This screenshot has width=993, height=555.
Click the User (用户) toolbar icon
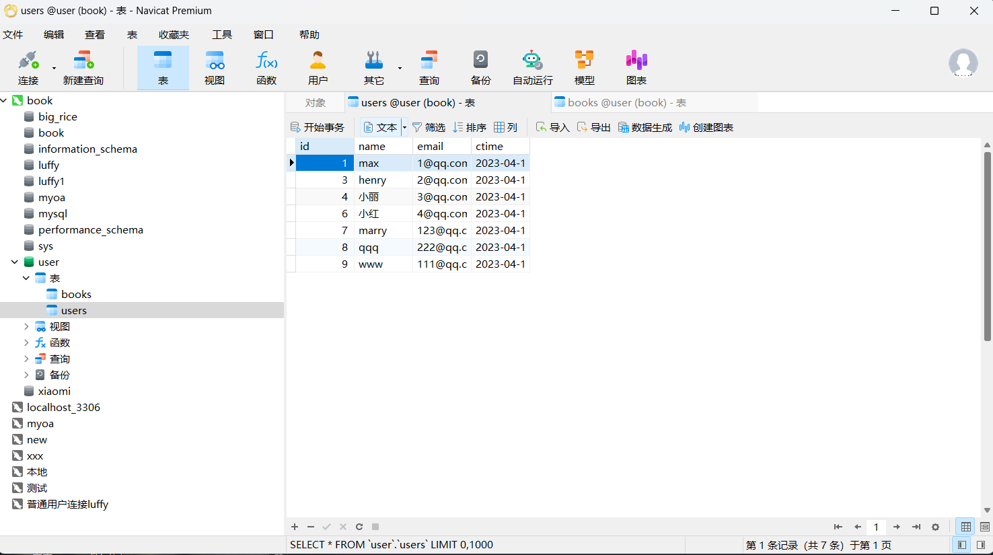pos(318,67)
